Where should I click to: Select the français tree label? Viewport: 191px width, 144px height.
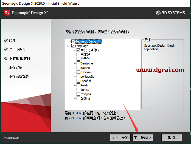(x=86, y=94)
